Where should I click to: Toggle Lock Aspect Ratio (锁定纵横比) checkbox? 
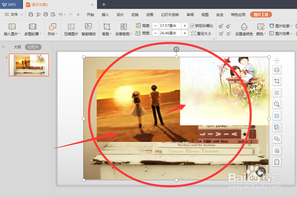pyautogui.click(x=192, y=26)
